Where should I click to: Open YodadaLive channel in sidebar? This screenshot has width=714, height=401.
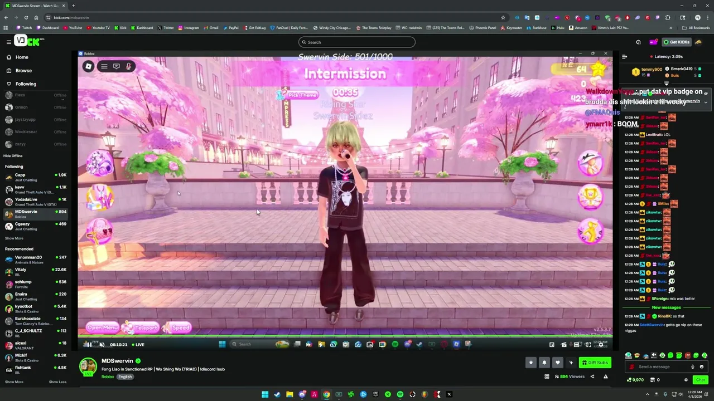coord(36,202)
